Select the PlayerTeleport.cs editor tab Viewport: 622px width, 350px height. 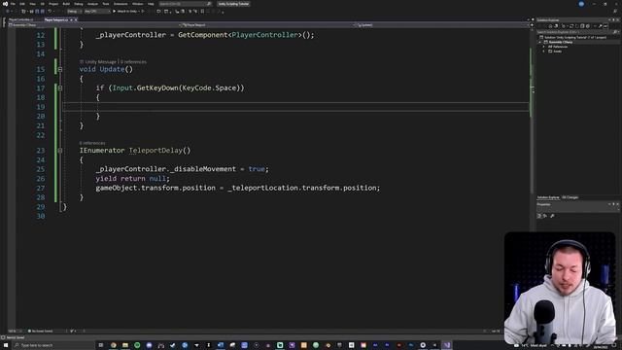pyautogui.click(x=56, y=19)
